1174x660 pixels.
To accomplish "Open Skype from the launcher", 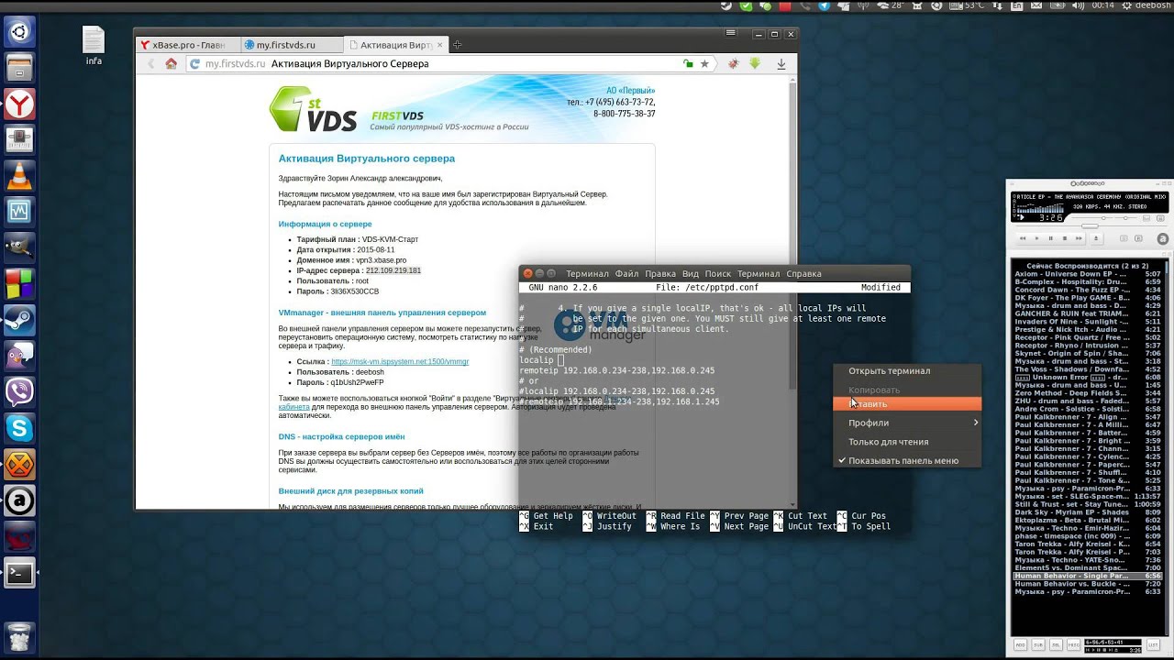I will coord(19,427).
